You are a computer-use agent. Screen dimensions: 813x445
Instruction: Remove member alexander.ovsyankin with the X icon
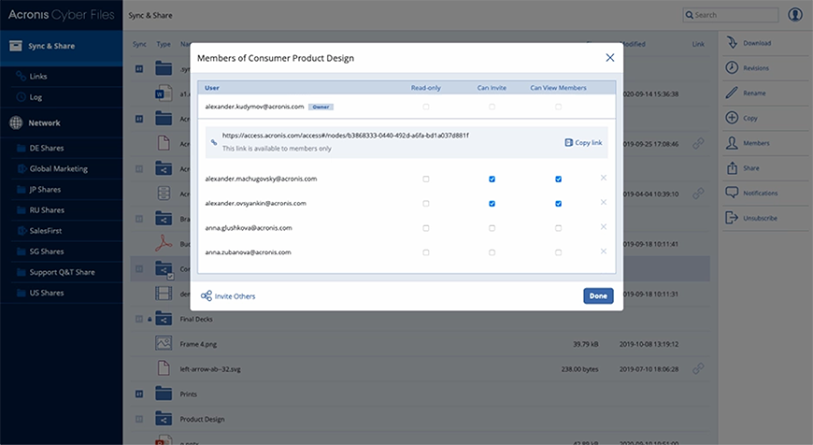[604, 202]
